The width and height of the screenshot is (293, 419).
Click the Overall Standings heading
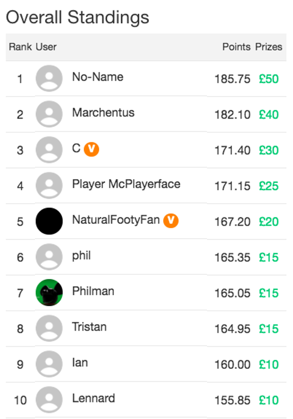click(78, 17)
